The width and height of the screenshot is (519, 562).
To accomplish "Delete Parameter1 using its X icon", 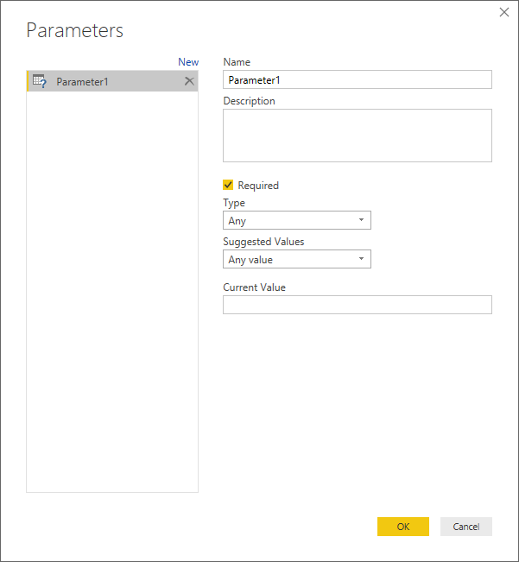I will (189, 81).
